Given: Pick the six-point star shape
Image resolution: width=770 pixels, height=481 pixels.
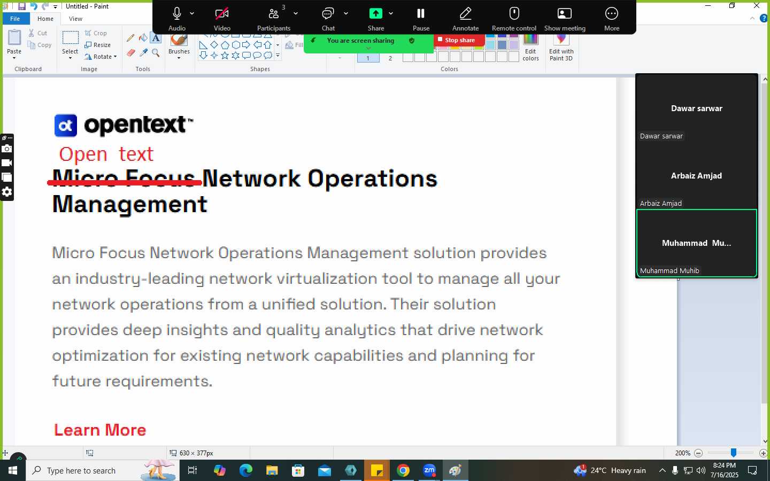Looking at the screenshot, I should coord(235,55).
